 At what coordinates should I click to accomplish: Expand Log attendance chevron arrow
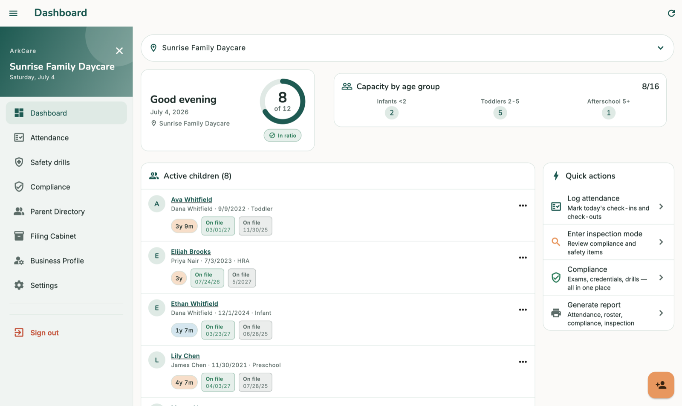(x=661, y=206)
